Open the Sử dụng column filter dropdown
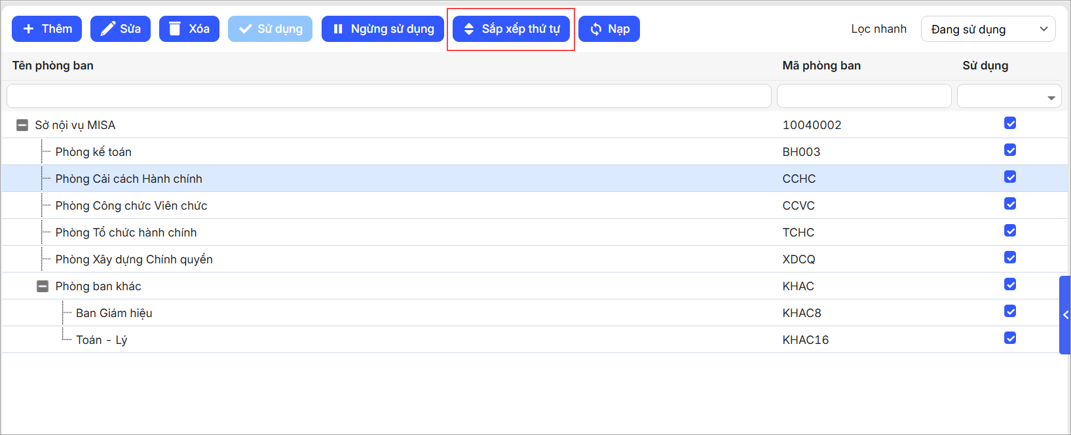 coord(1051,97)
